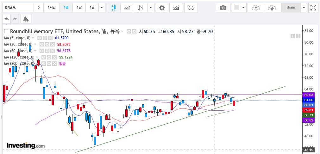Open settings gear for MA 20
Image resolution: width=320 pixels, height=154 pixels.
47,44
